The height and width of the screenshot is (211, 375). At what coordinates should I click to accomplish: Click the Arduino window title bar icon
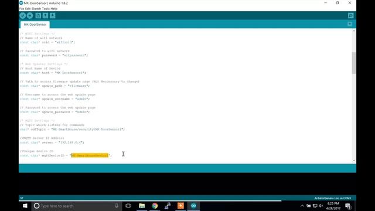point(21,3)
